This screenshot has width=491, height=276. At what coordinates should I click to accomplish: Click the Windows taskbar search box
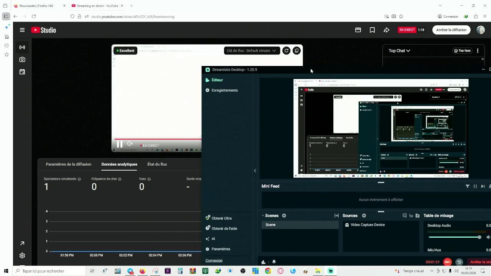point(49,271)
